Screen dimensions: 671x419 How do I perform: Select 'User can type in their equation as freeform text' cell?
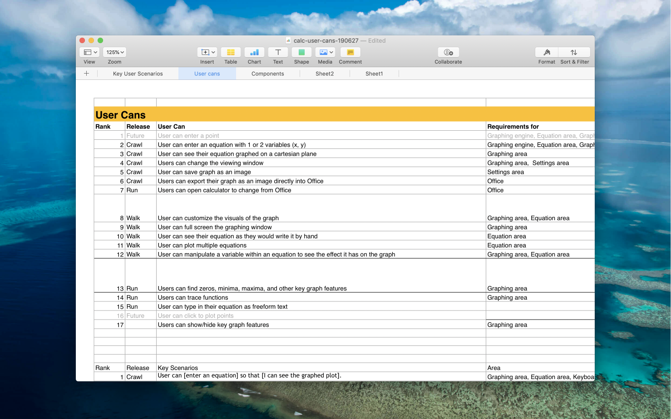(x=321, y=306)
